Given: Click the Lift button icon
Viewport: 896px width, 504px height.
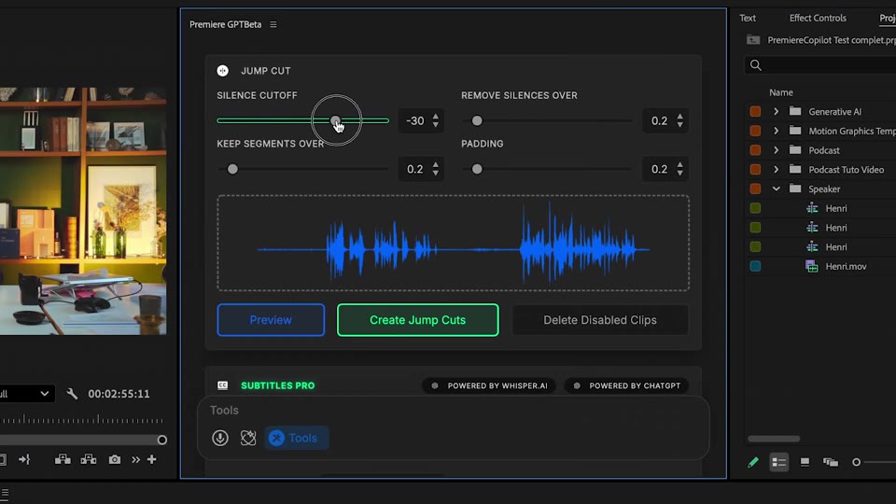Looking at the screenshot, I should tap(63, 459).
